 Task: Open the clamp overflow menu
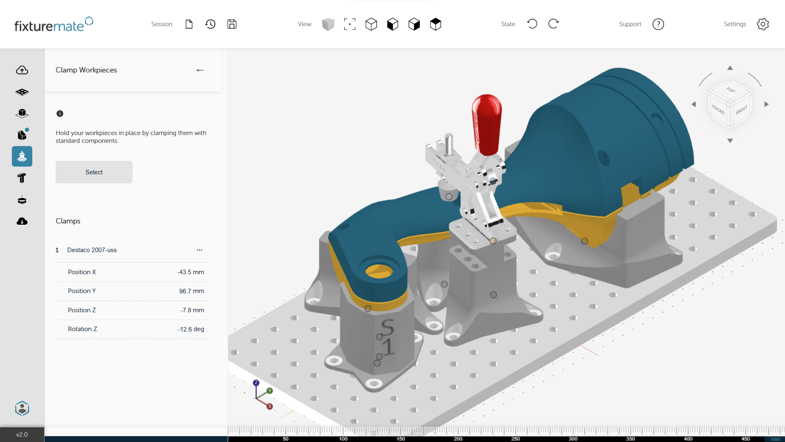[199, 250]
